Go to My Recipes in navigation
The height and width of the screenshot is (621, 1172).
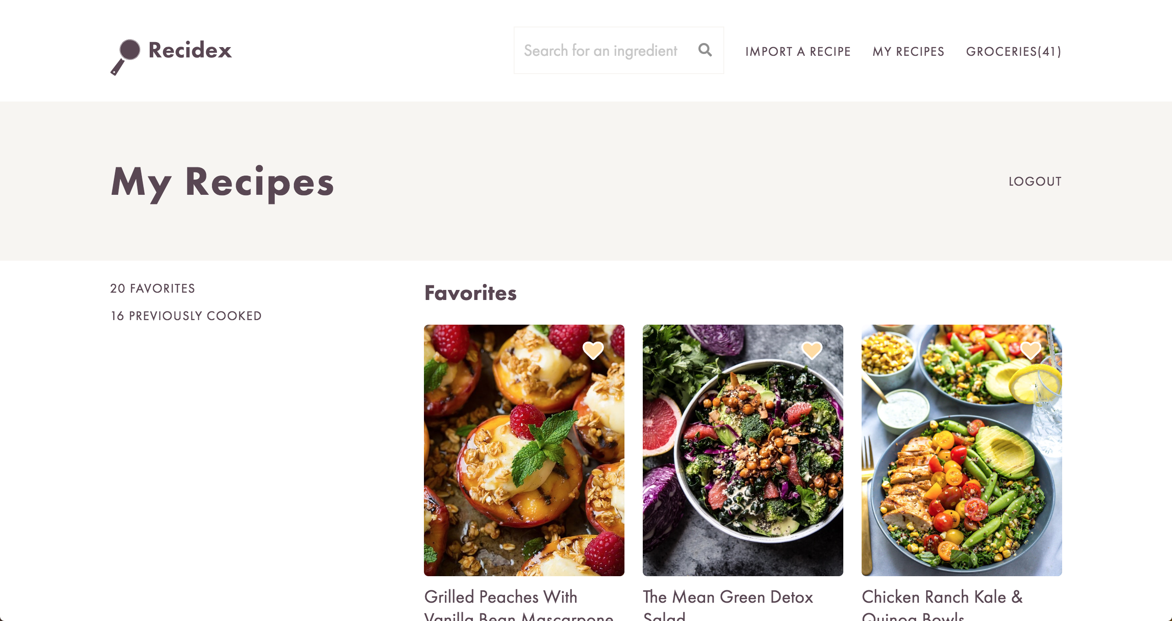click(x=908, y=51)
